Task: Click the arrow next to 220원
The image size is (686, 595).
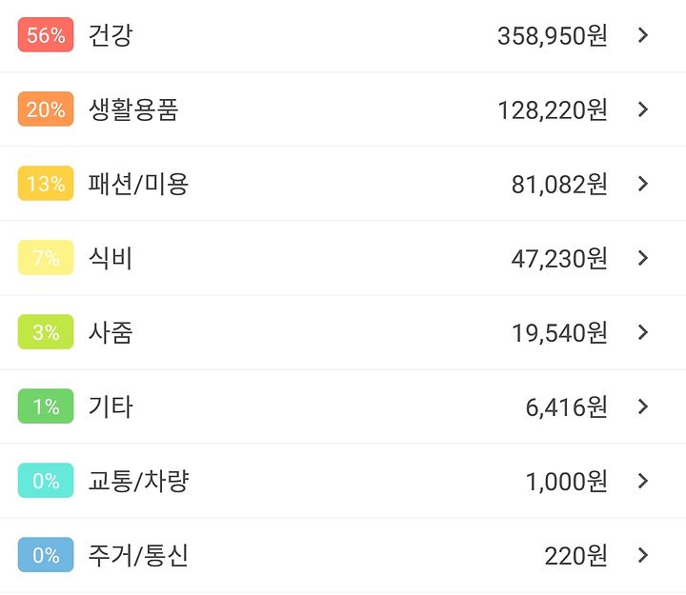Action: tap(643, 555)
